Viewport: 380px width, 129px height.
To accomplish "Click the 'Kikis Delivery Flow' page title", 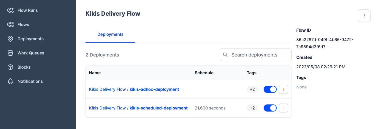I will [113, 14].
